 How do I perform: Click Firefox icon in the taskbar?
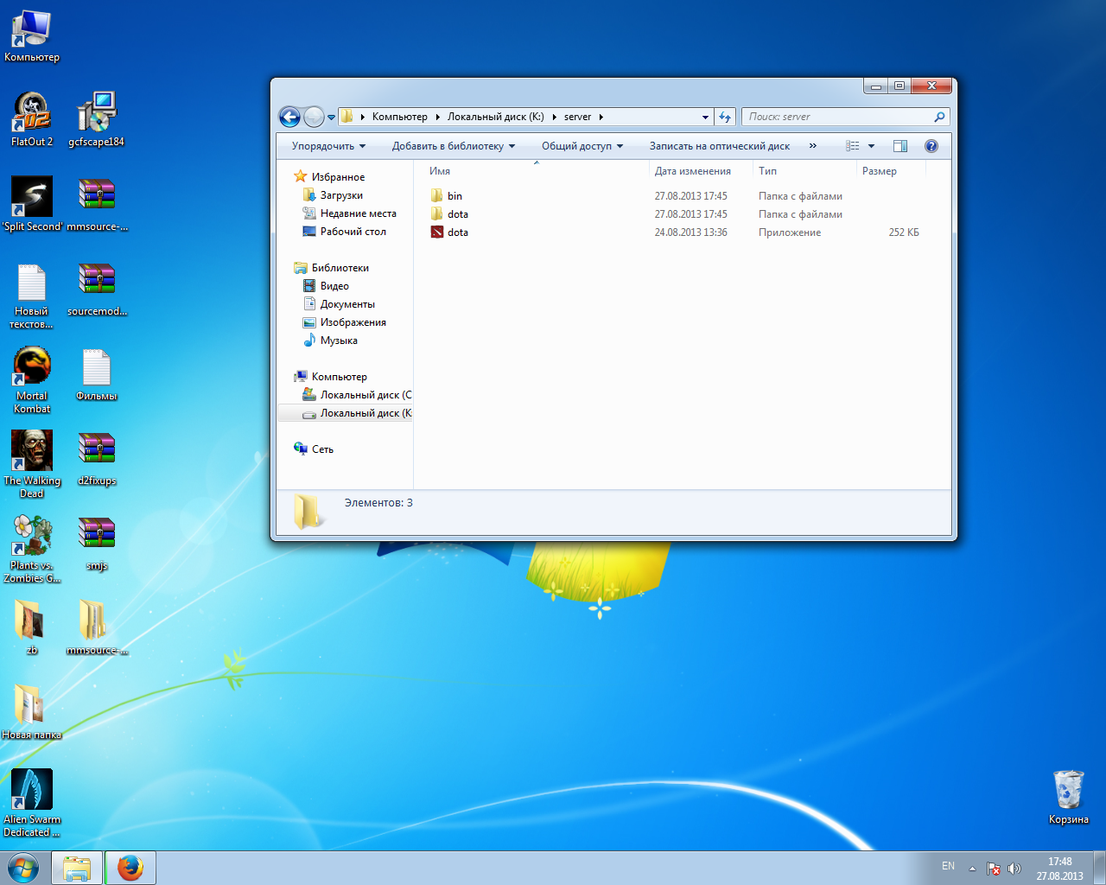(130, 868)
